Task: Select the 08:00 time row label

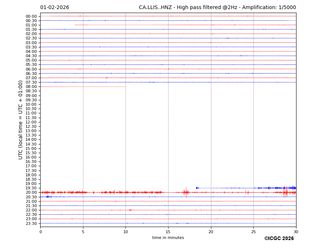Action: pyautogui.click(x=31, y=87)
